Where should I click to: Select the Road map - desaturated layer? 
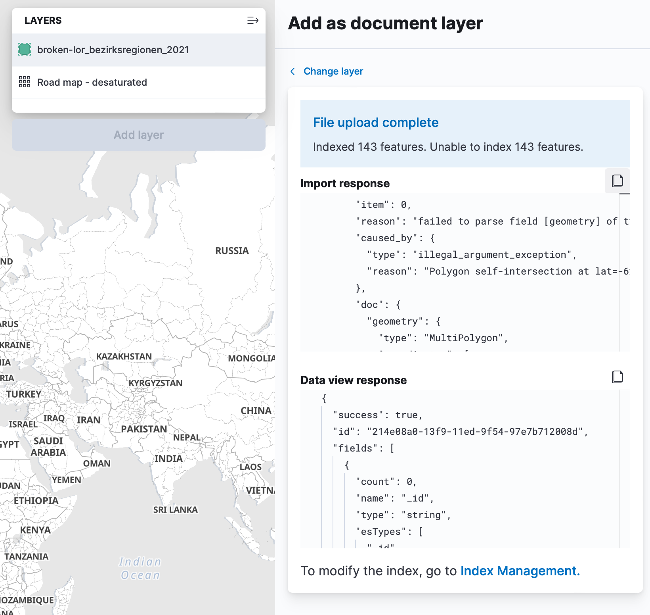[92, 82]
